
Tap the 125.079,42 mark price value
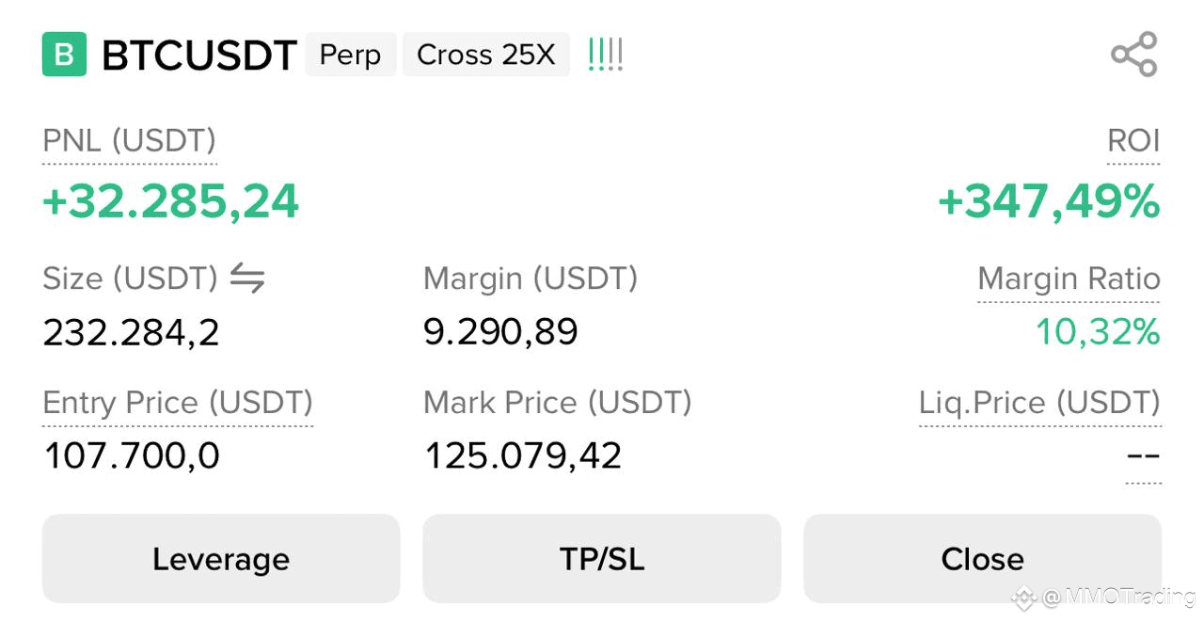(x=523, y=456)
